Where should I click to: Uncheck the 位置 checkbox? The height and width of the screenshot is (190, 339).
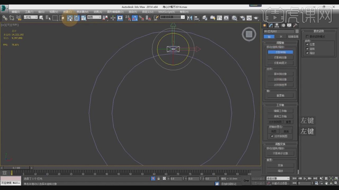point(307,44)
